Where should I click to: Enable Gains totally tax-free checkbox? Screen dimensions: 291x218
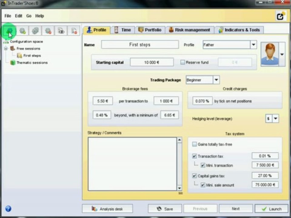194,144
